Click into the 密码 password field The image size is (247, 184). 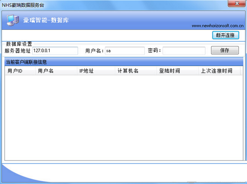(x=184, y=51)
